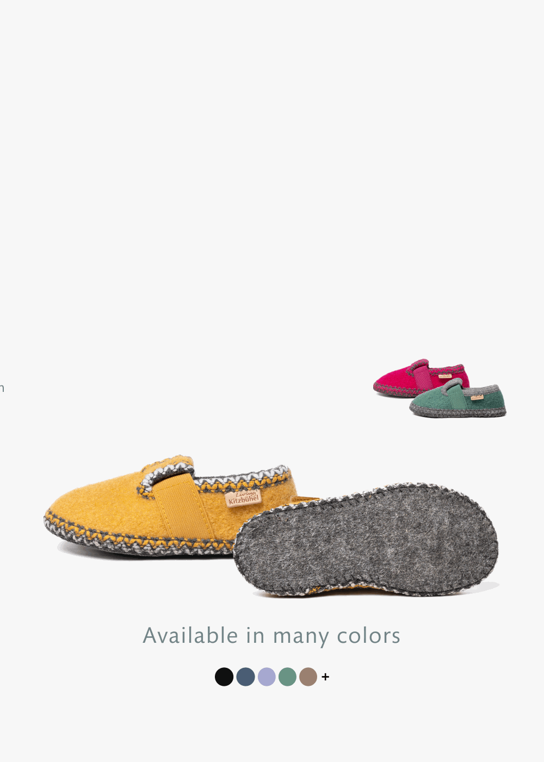Select the sage green color swatch
This screenshot has width=544, height=762.
click(x=287, y=677)
